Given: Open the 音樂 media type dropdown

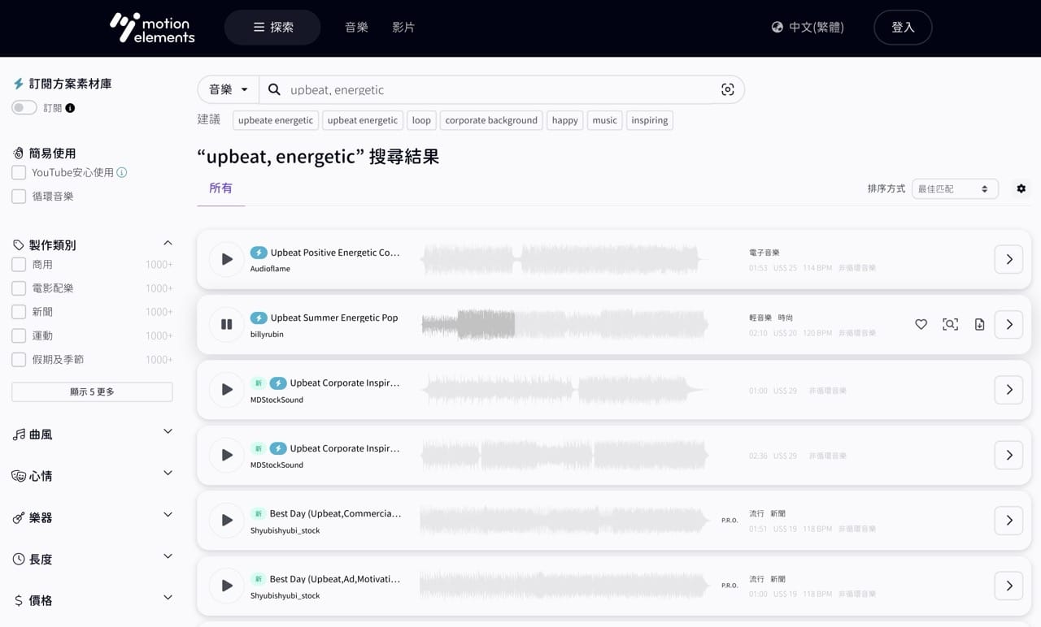Looking at the screenshot, I should 229,89.
